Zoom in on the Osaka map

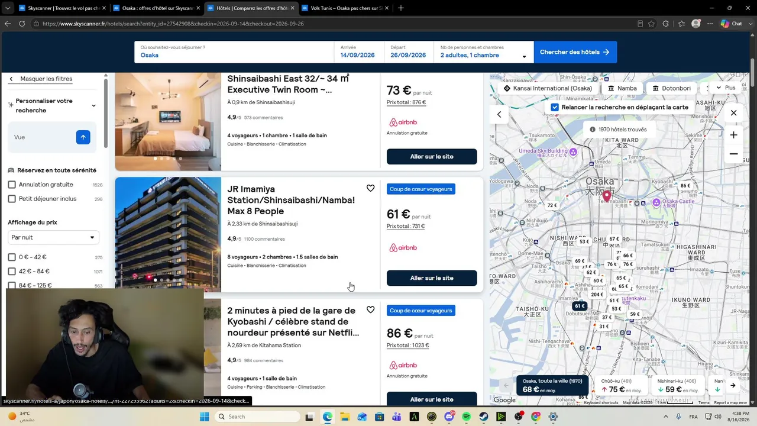[733, 135]
